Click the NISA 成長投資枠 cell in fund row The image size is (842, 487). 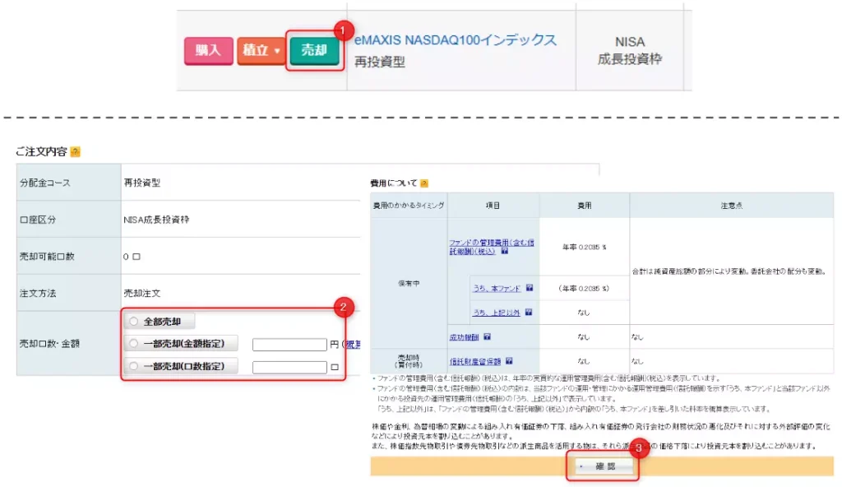click(x=629, y=50)
